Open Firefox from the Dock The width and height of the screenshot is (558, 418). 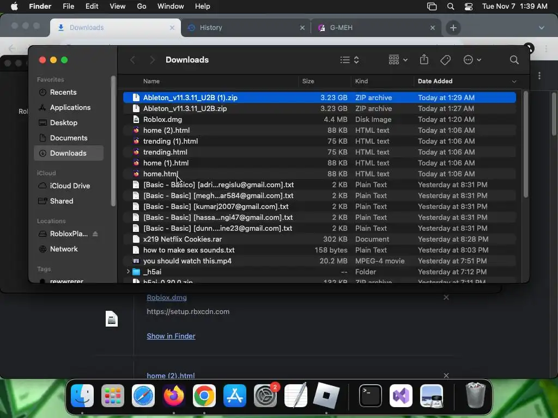[174, 396]
